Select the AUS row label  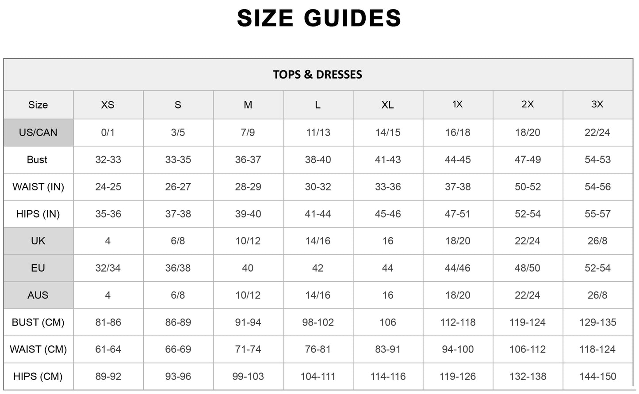pyautogui.click(x=38, y=295)
